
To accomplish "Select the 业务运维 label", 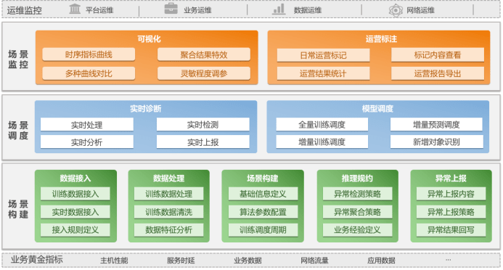I will 197,10.
